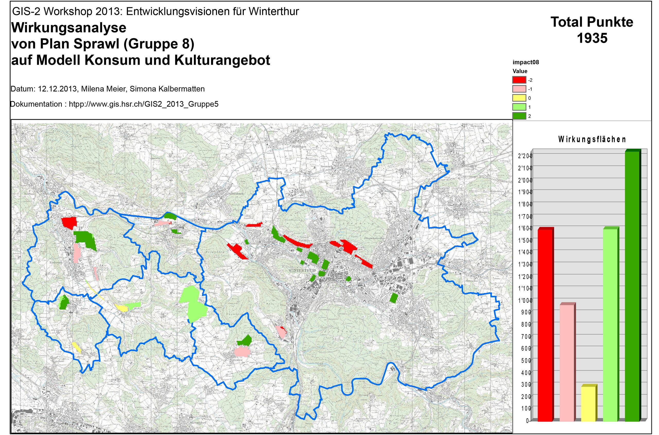Open the gis.hsr.ch documentation URL
659x435 pixels.
(x=143, y=104)
